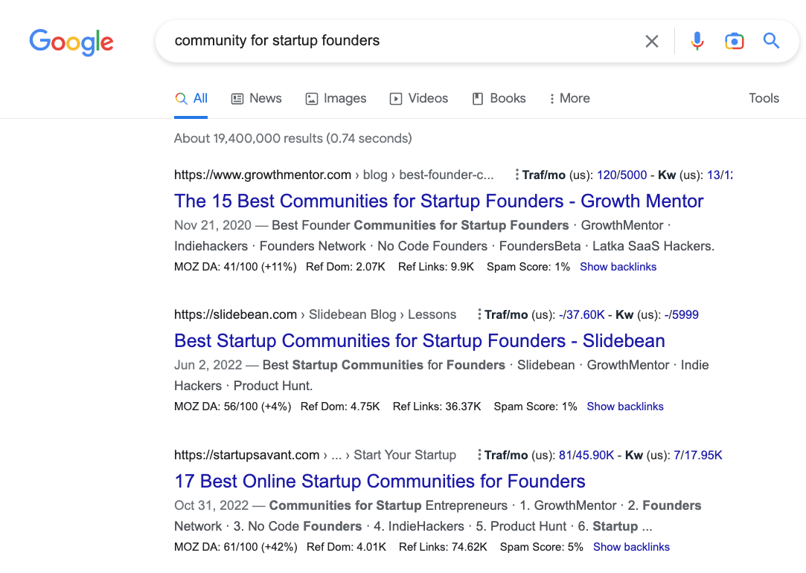Screen dimensions: 806x573
Task: Click MOZ DA: 41/100 (+11%) text
Action: pyautogui.click(x=235, y=267)
